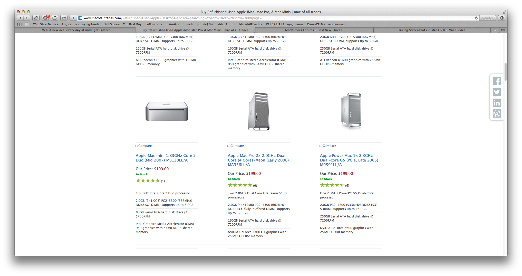Check Compare for the Mac Pro 2x 2.0GHz
The width and height of the screenshot is (522, 276).
[229, 146]
